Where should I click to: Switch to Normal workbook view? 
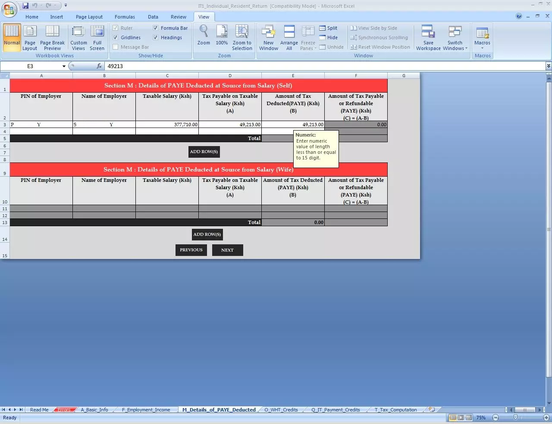pyautogui.click(x=12, y=38)
